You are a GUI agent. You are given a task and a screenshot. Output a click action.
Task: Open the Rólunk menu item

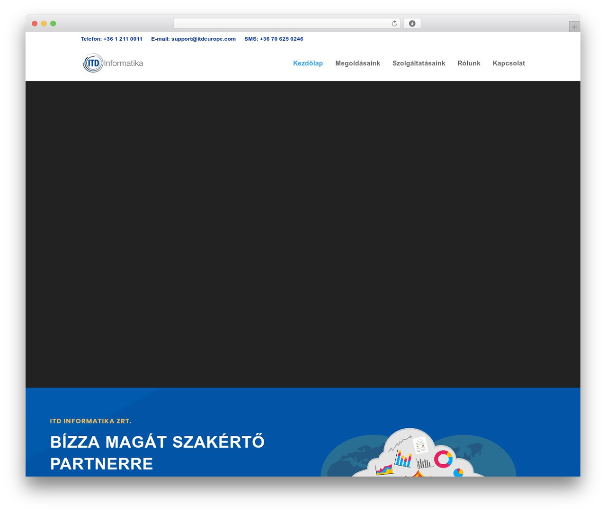469,63
